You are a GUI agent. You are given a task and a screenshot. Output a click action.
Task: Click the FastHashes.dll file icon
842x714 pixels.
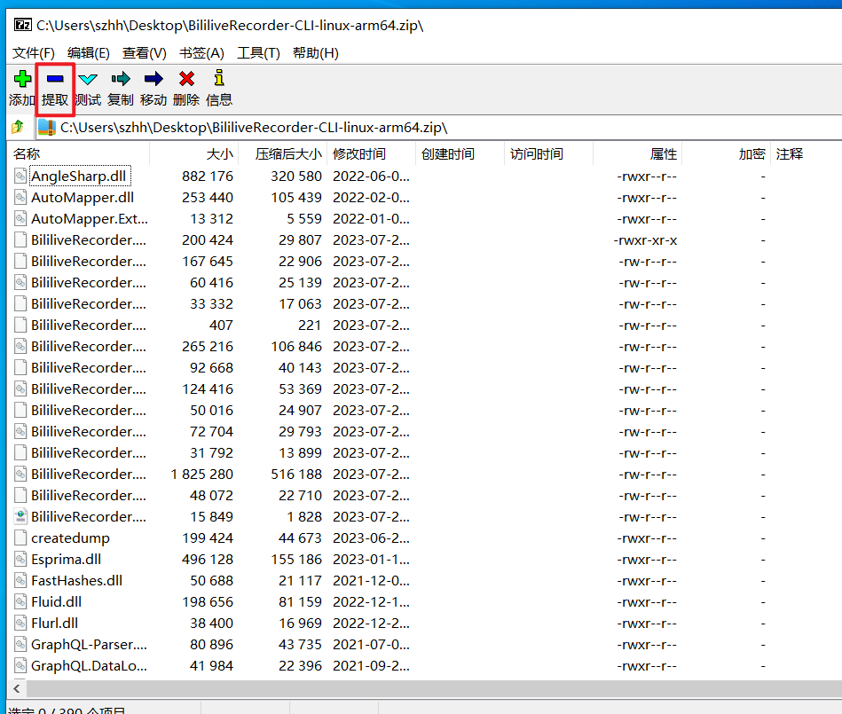(x=20, y=580)
